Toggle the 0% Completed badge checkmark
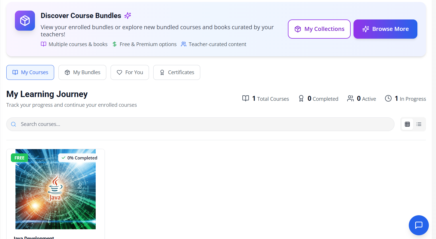 [63, 158]
